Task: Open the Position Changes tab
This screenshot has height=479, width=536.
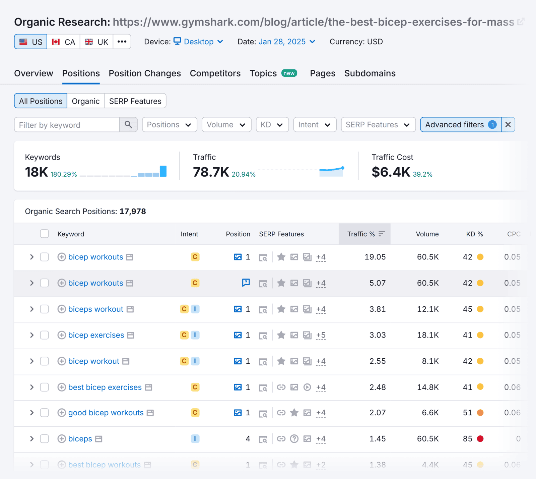Action: click(x=144, y=73)
